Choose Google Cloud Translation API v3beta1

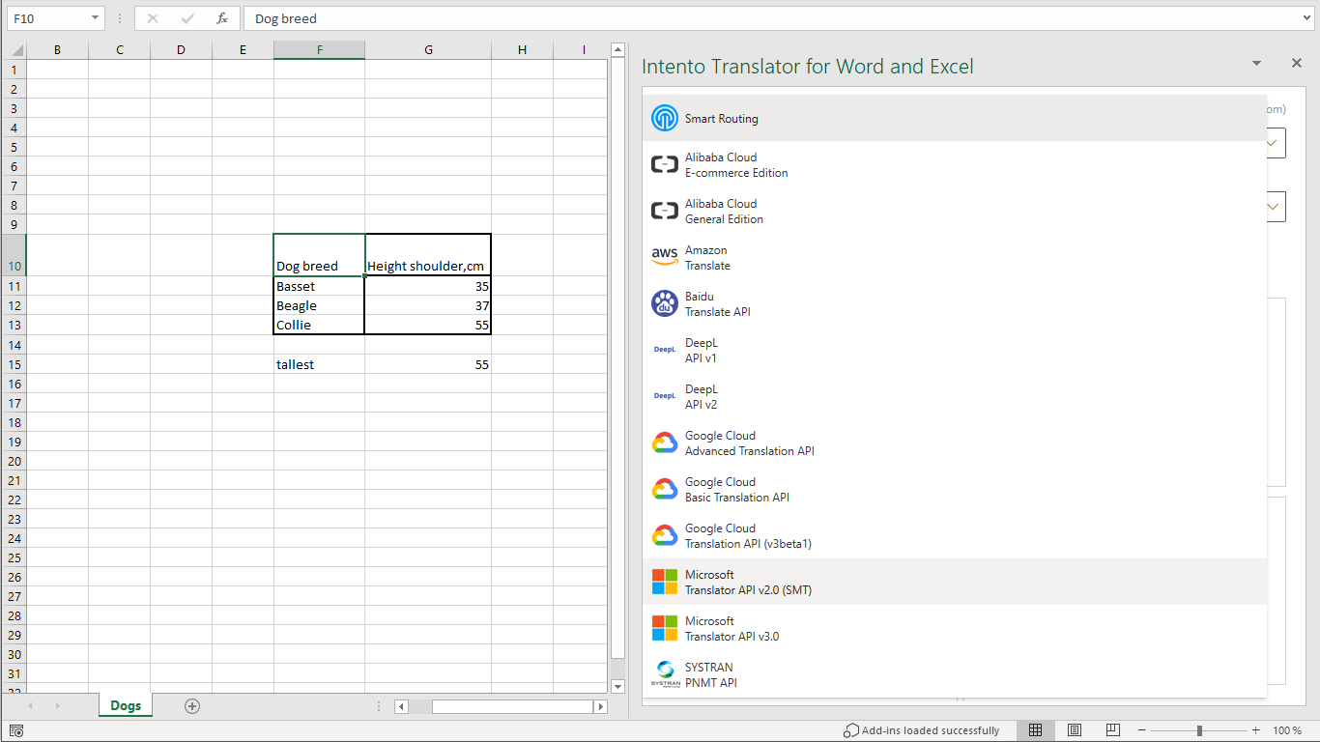click(x=954, y=535)
